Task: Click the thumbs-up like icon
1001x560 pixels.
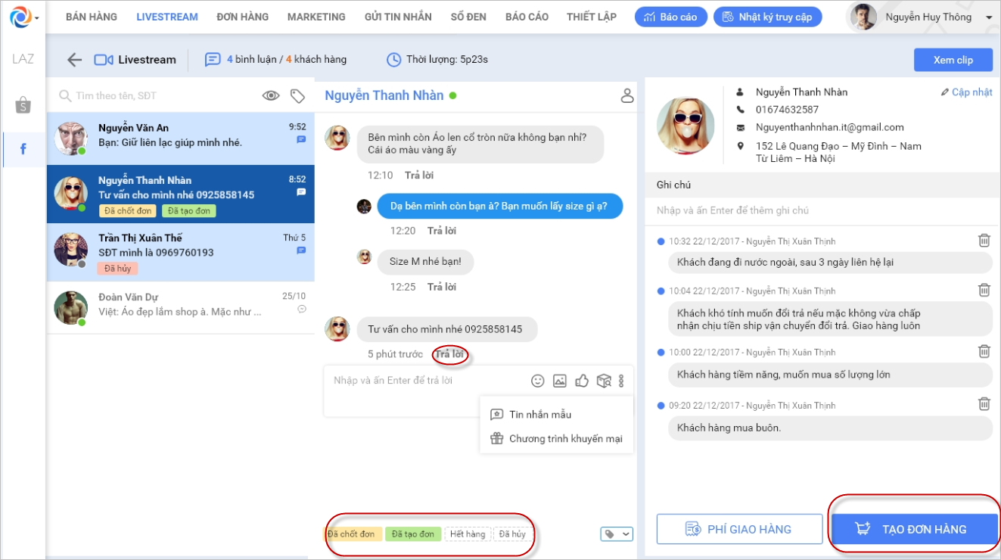Action: click(x=582, y=381)
